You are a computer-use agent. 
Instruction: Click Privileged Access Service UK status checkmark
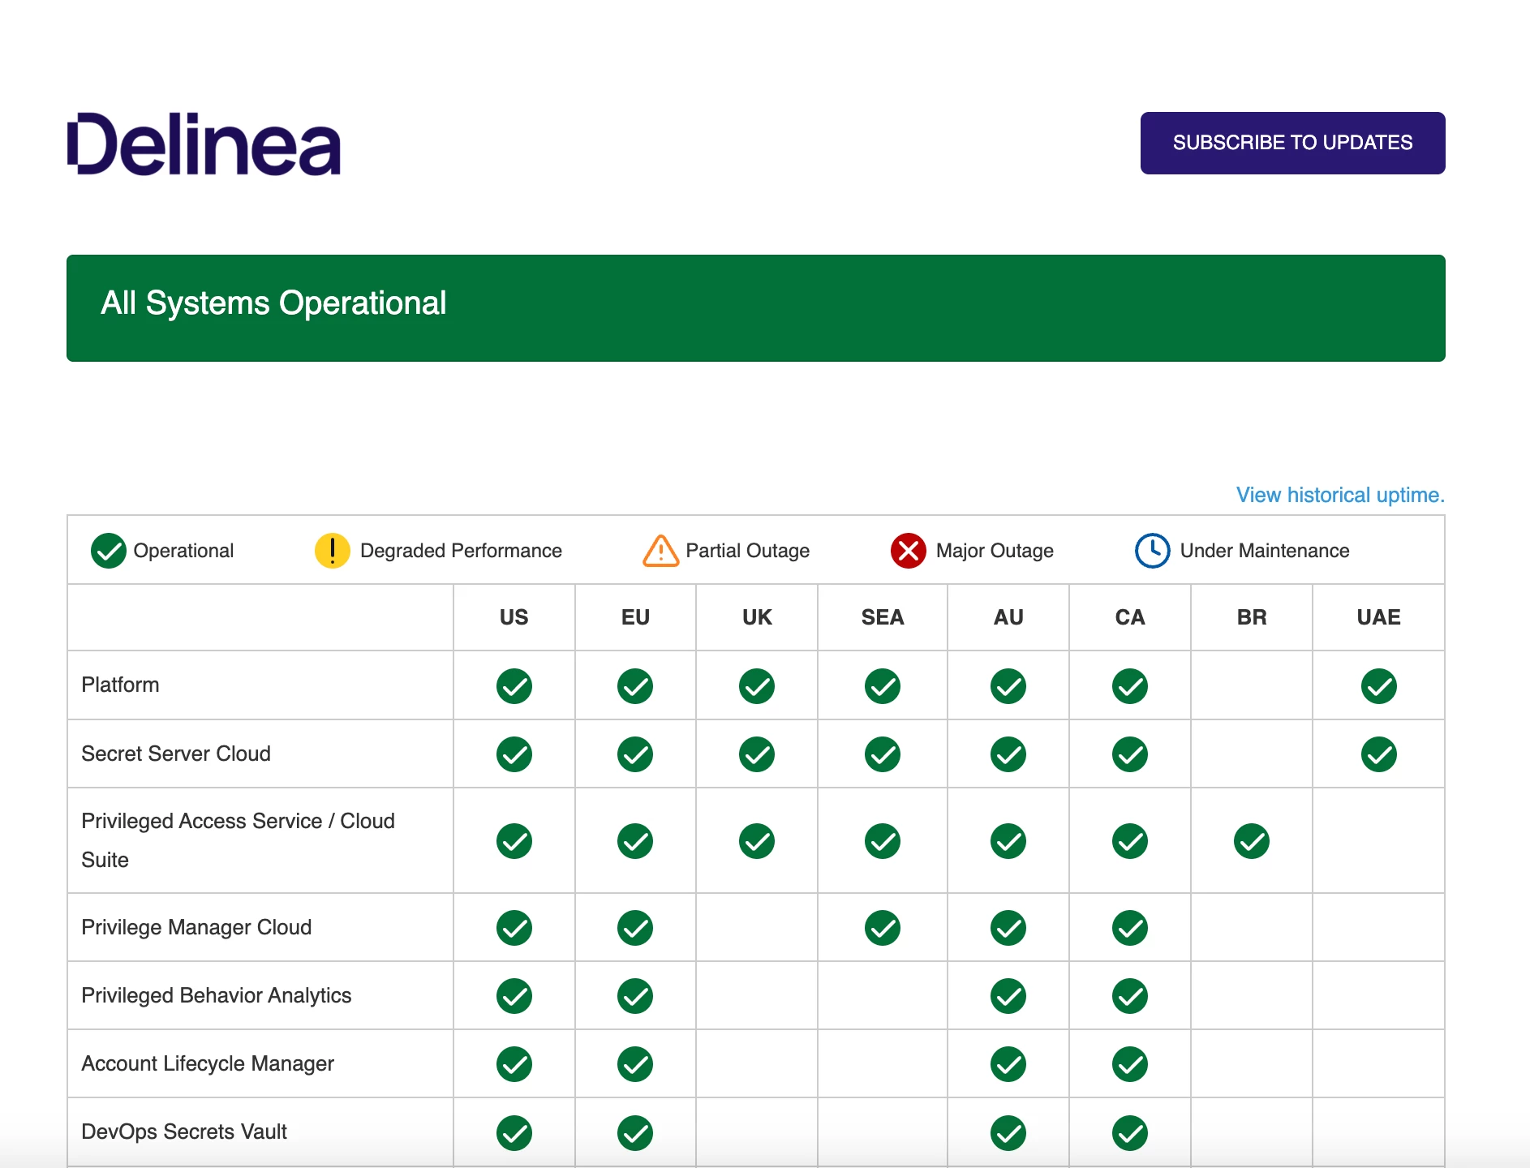click(757, 841)
